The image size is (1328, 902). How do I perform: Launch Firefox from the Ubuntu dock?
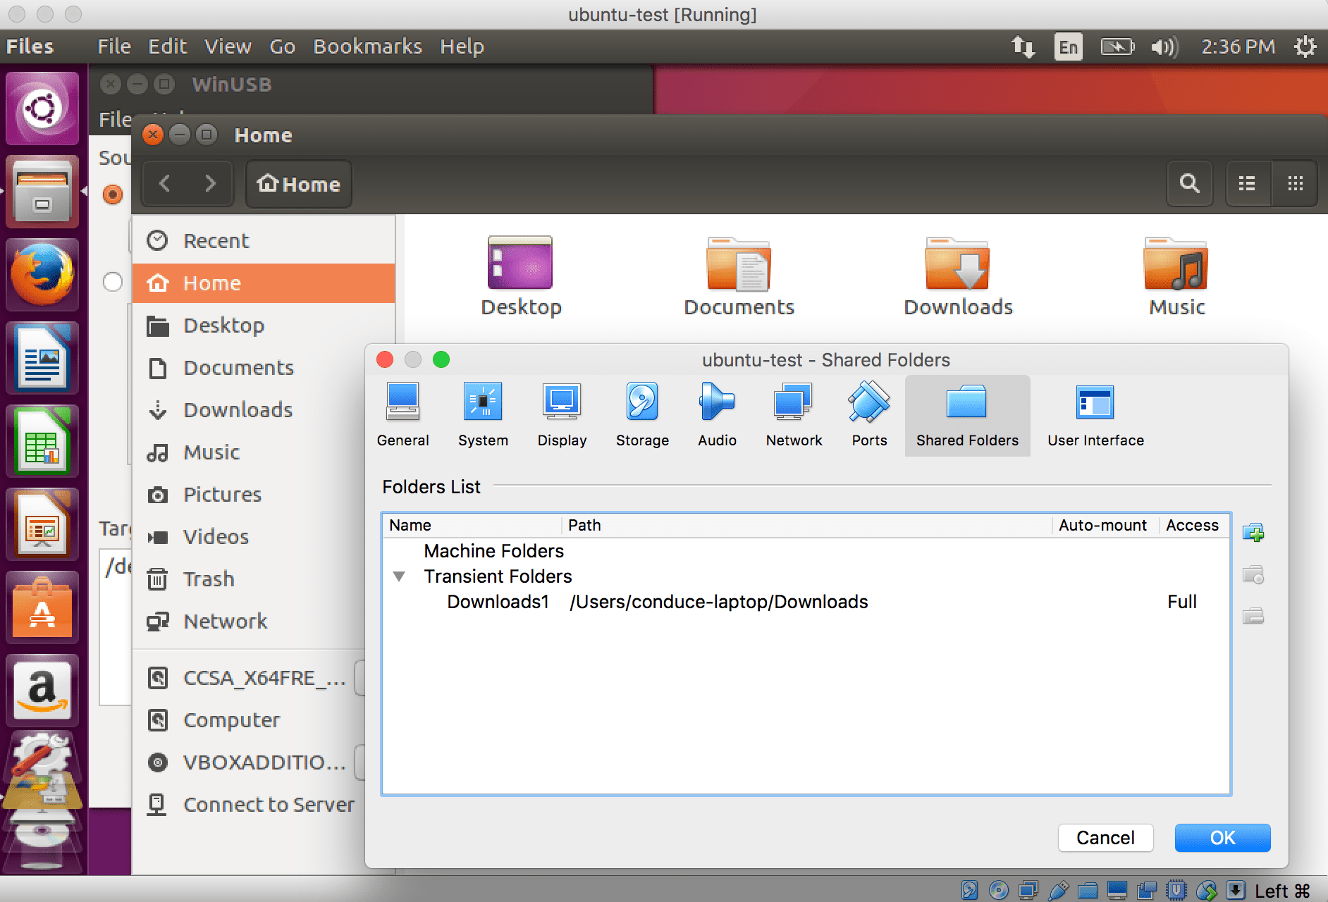pyautogui.click(x=42, y=274)
